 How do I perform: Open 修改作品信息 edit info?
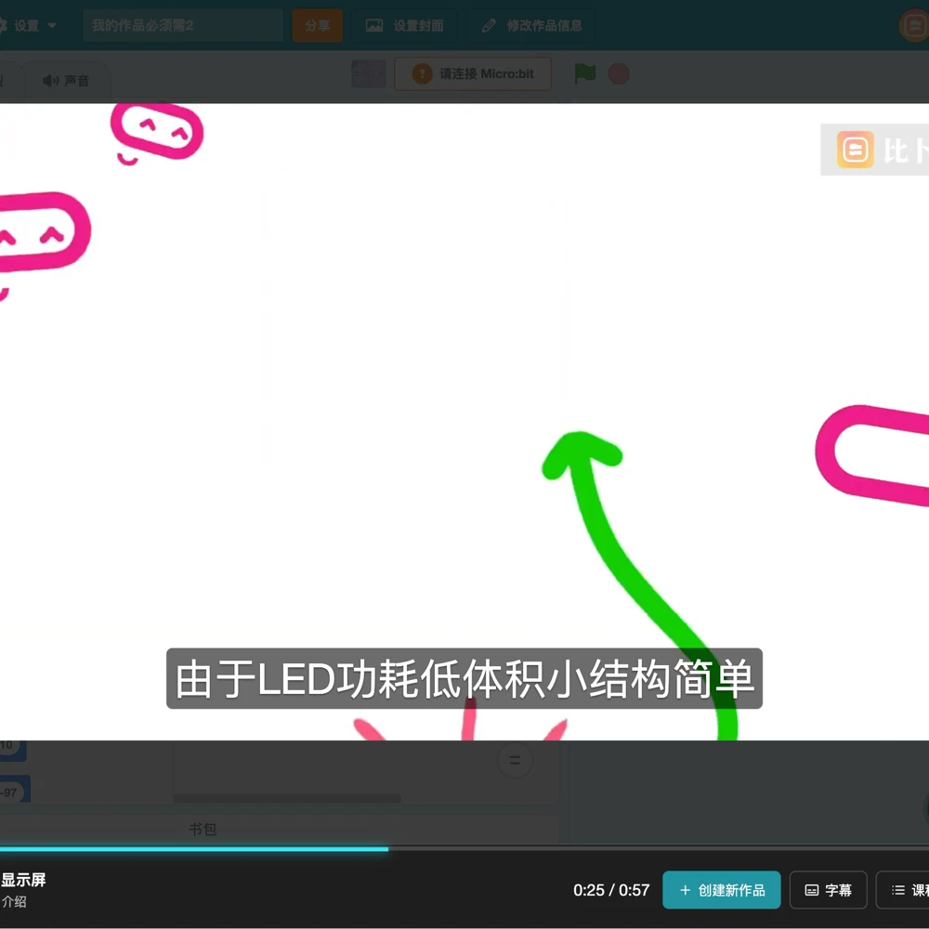(530, 25)
